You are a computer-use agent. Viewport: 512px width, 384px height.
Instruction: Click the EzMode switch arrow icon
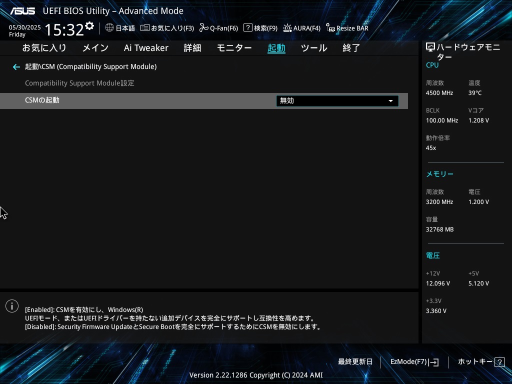point(433,362)
